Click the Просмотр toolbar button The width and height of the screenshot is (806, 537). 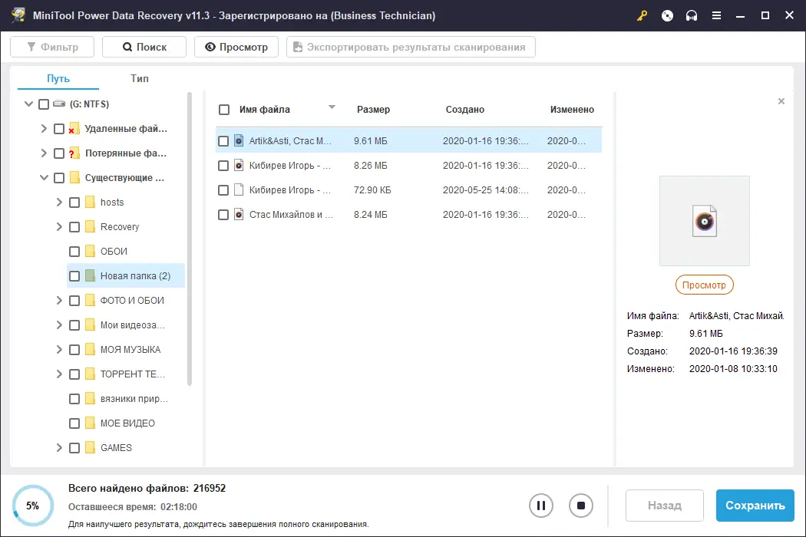click(x=236, y=47)
